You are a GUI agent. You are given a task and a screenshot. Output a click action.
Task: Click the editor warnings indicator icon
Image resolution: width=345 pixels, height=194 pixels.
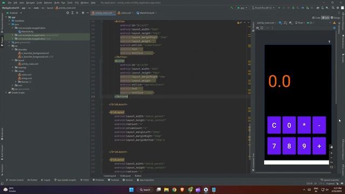click(239, 23)
